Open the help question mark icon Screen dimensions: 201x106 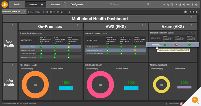(x=192, y=5)
